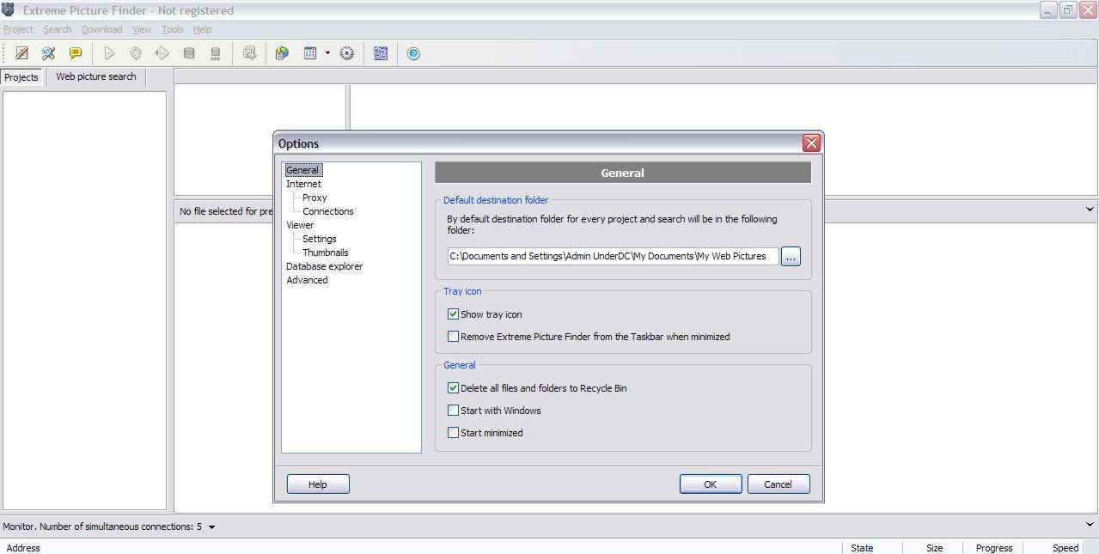Screen dimensions: 1099x554
Task: Collapse the preview panel with its chevron
Action: 1090,210
